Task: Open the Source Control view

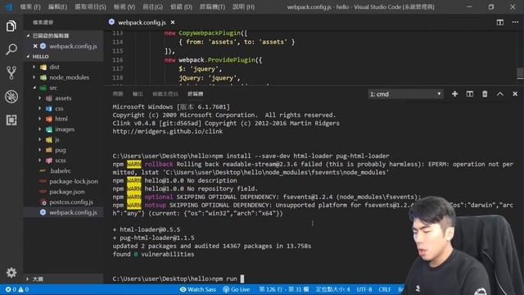Action: (11, 73)
